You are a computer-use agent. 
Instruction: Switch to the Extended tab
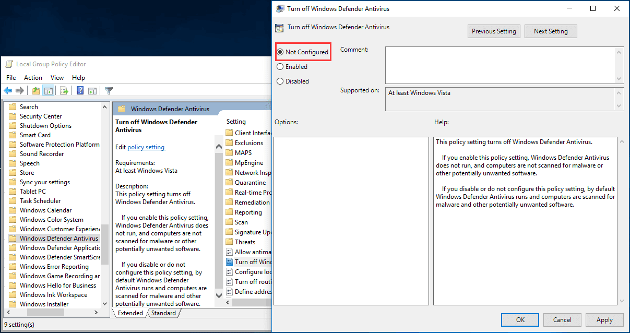tap(130, 313)
